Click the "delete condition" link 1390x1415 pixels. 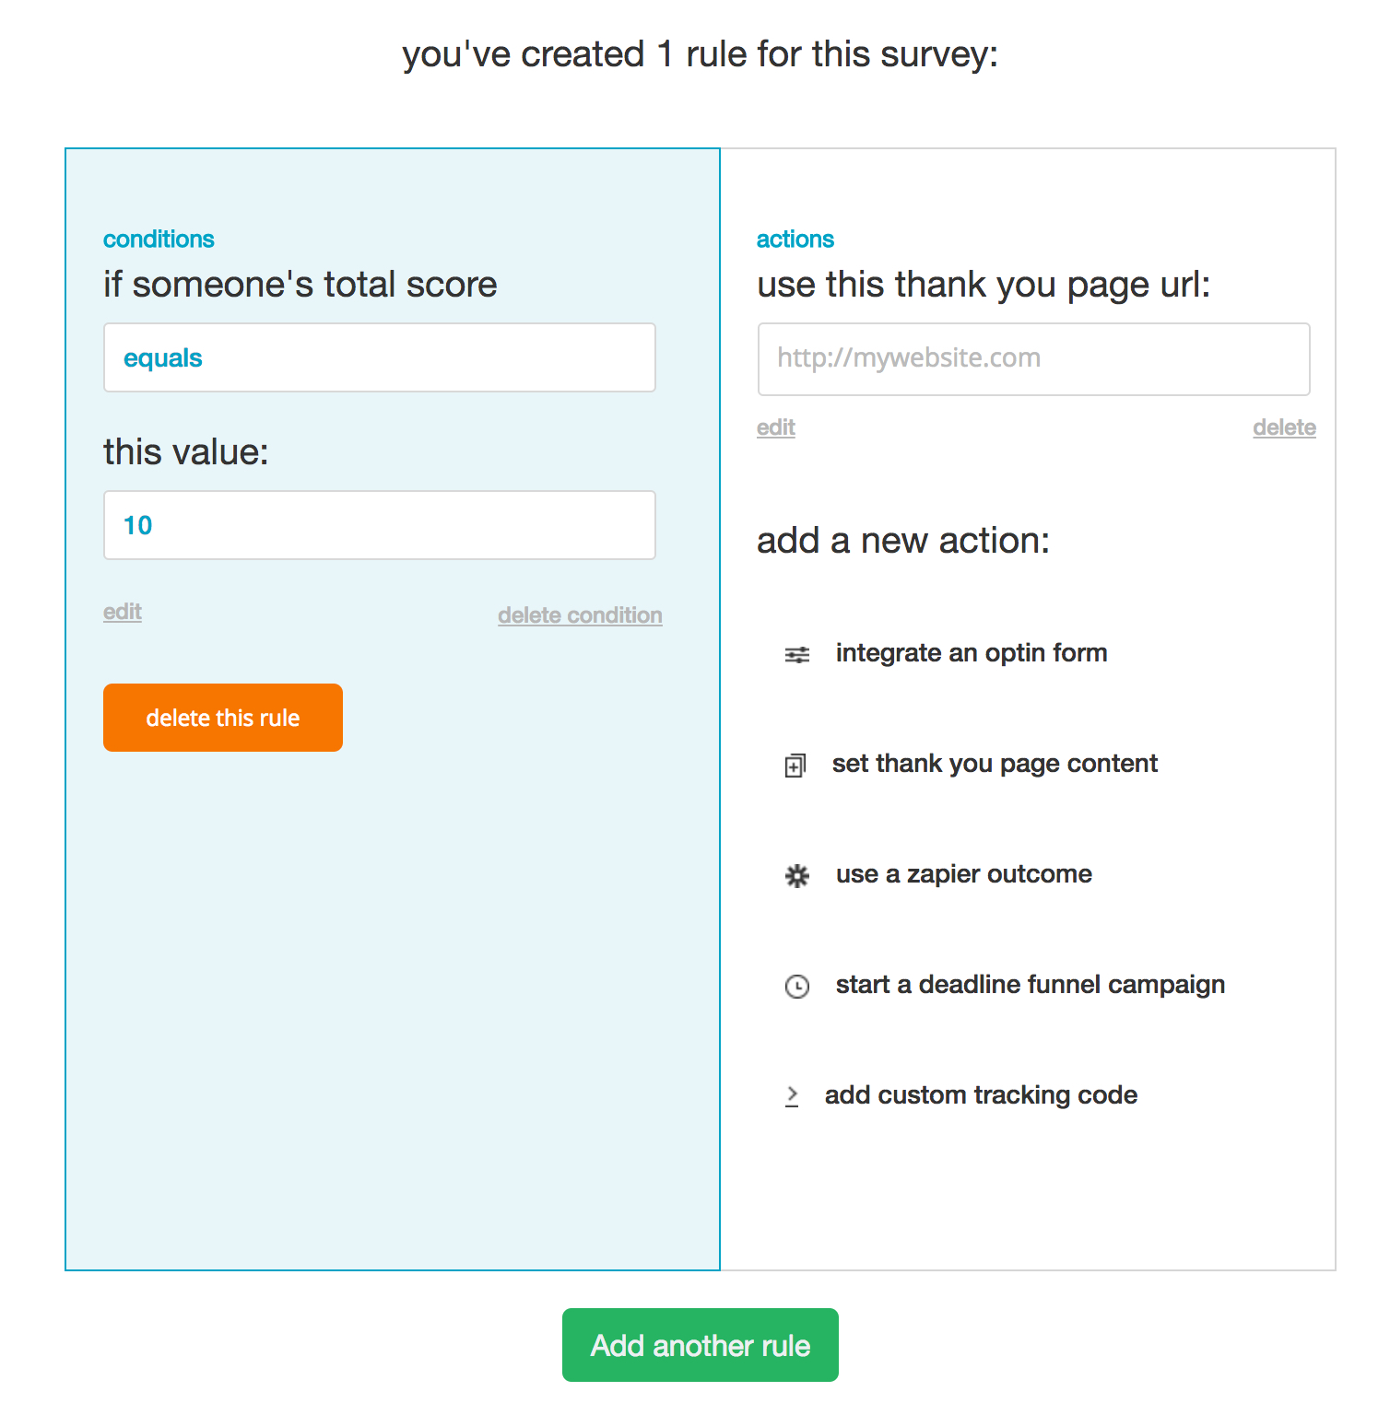tap(580, 615)
